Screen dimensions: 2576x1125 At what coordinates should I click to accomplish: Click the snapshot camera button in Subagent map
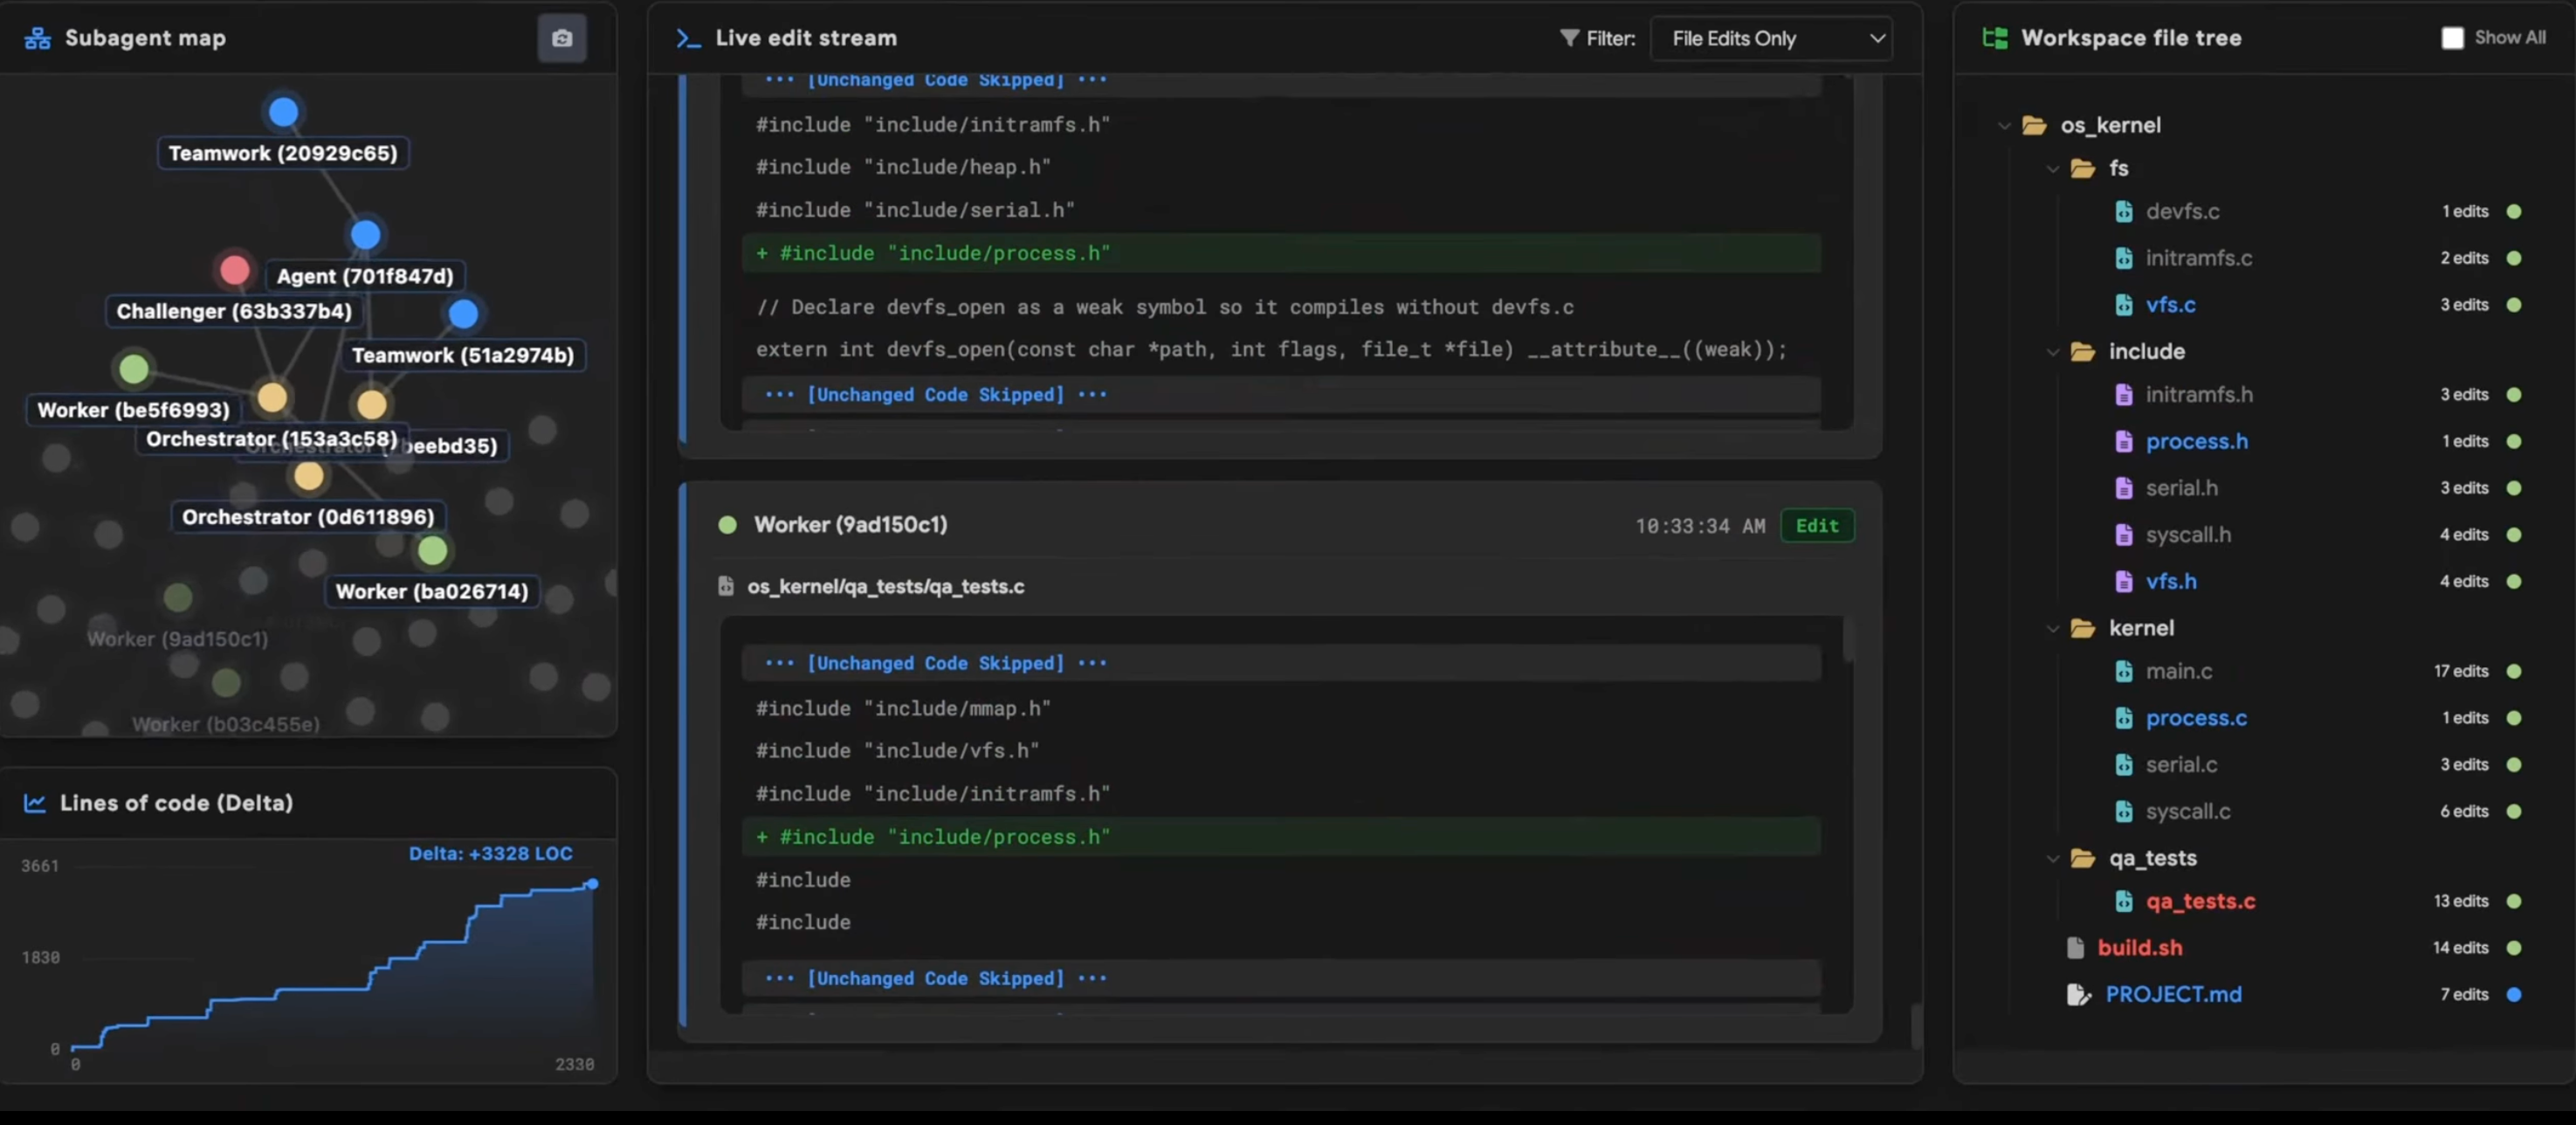[562, 38]
